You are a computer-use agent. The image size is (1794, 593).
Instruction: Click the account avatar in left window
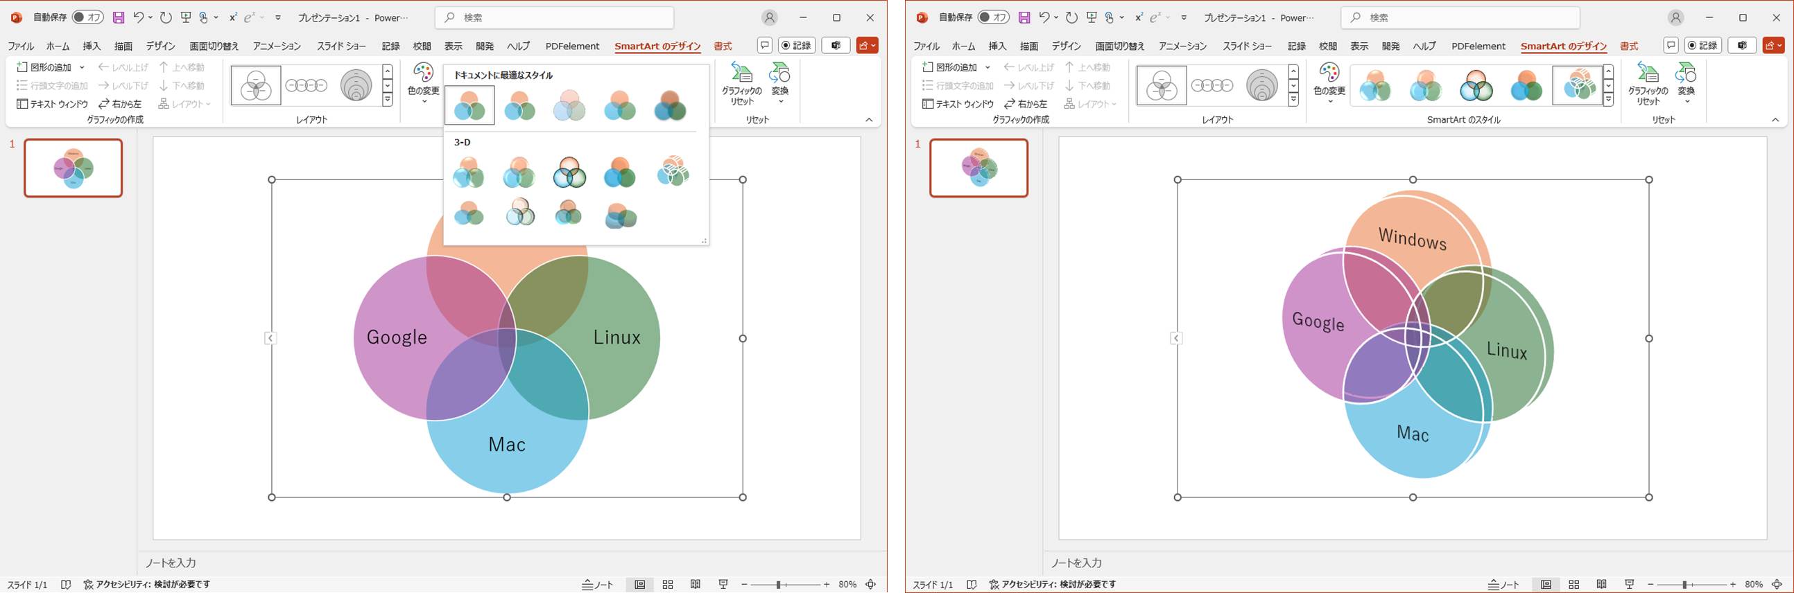(770, 17)
